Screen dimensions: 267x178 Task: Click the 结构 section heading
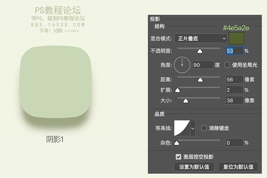pyautogui.click(x=159, y=26)
